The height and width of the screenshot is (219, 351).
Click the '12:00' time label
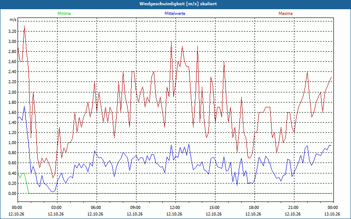(x=175, y=208)
